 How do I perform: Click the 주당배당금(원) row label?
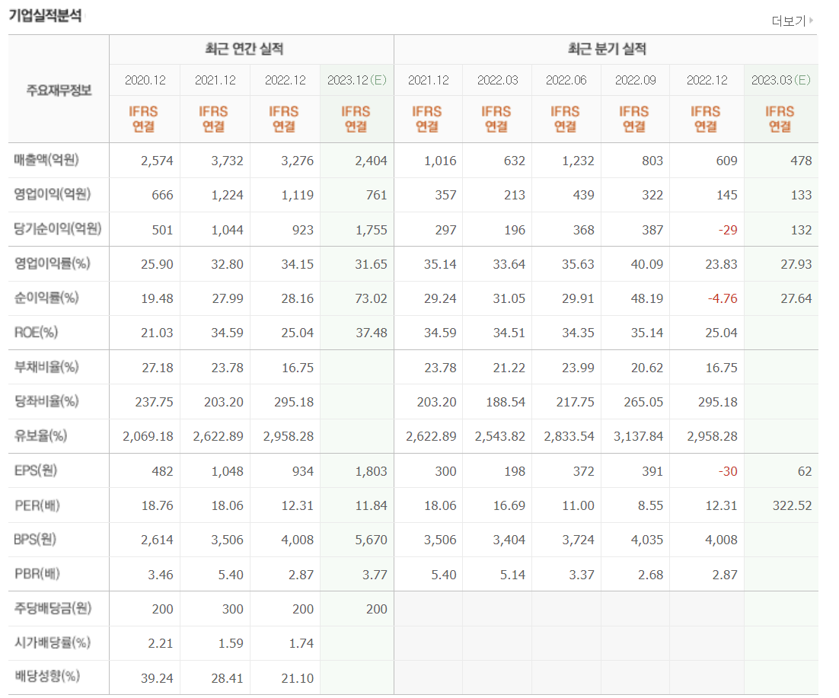[x=53, y=608]
